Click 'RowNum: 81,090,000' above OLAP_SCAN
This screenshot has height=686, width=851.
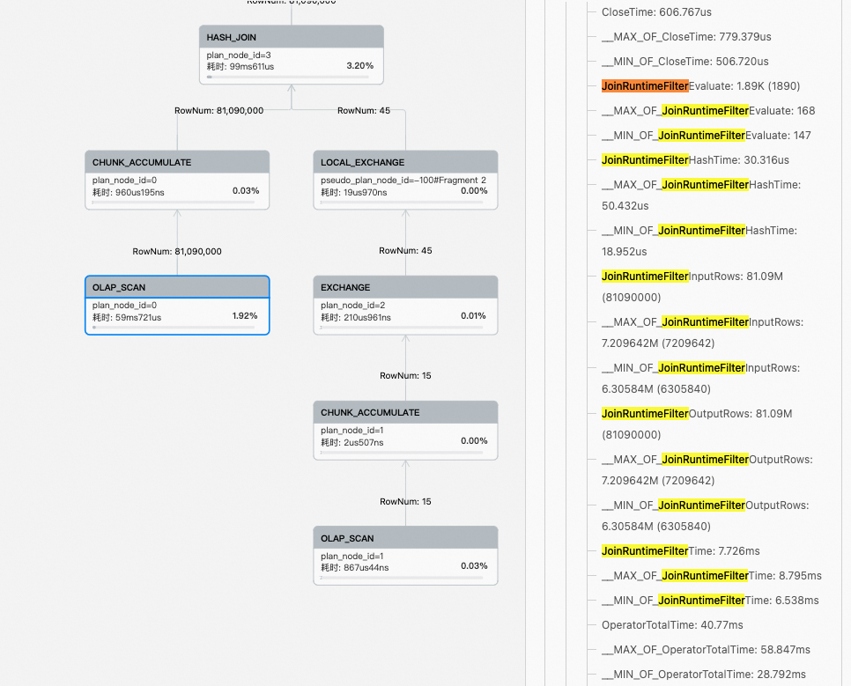pos(177,251)
